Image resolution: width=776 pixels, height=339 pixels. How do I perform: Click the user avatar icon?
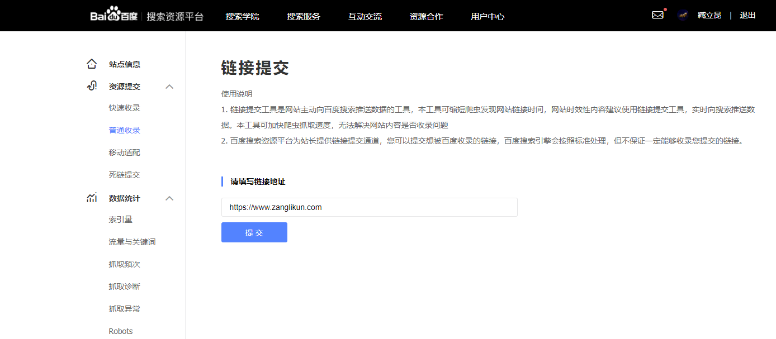click(683, 16)
